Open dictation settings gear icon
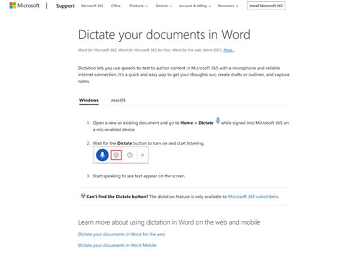The height and width of the screenshot is (260, 359). 116,155
